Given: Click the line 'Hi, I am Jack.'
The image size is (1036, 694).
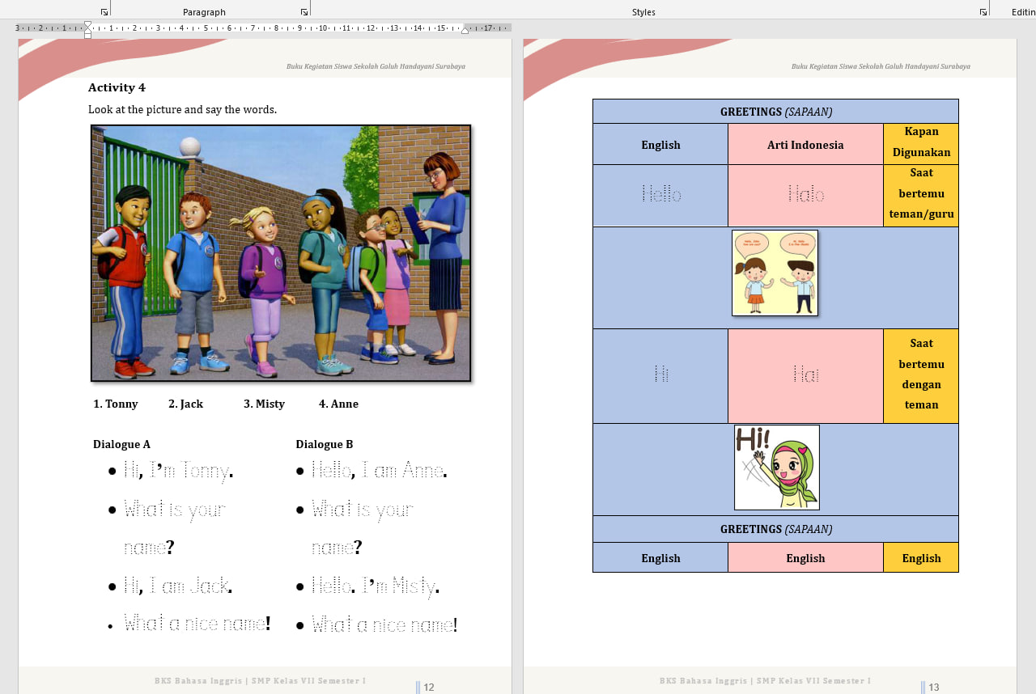Looking at the screenshot, I should point(178,586).
